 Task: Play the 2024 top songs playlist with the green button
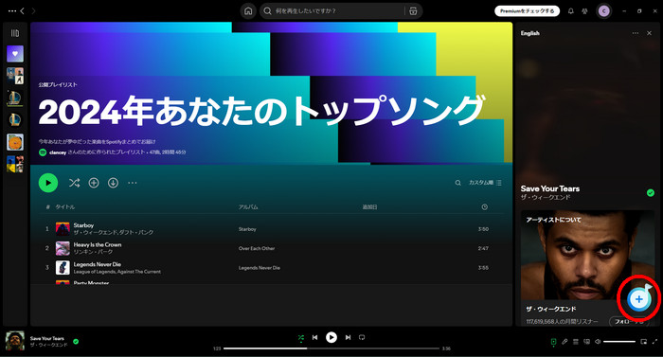(x=48, y=183)
